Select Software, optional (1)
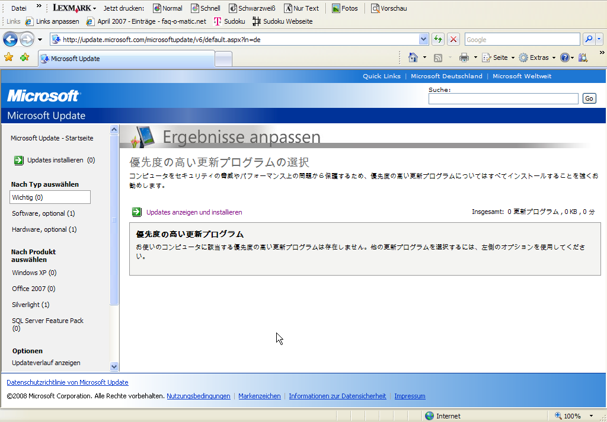The height and width of the screenshot is (422, 607). tap(43, 213)
